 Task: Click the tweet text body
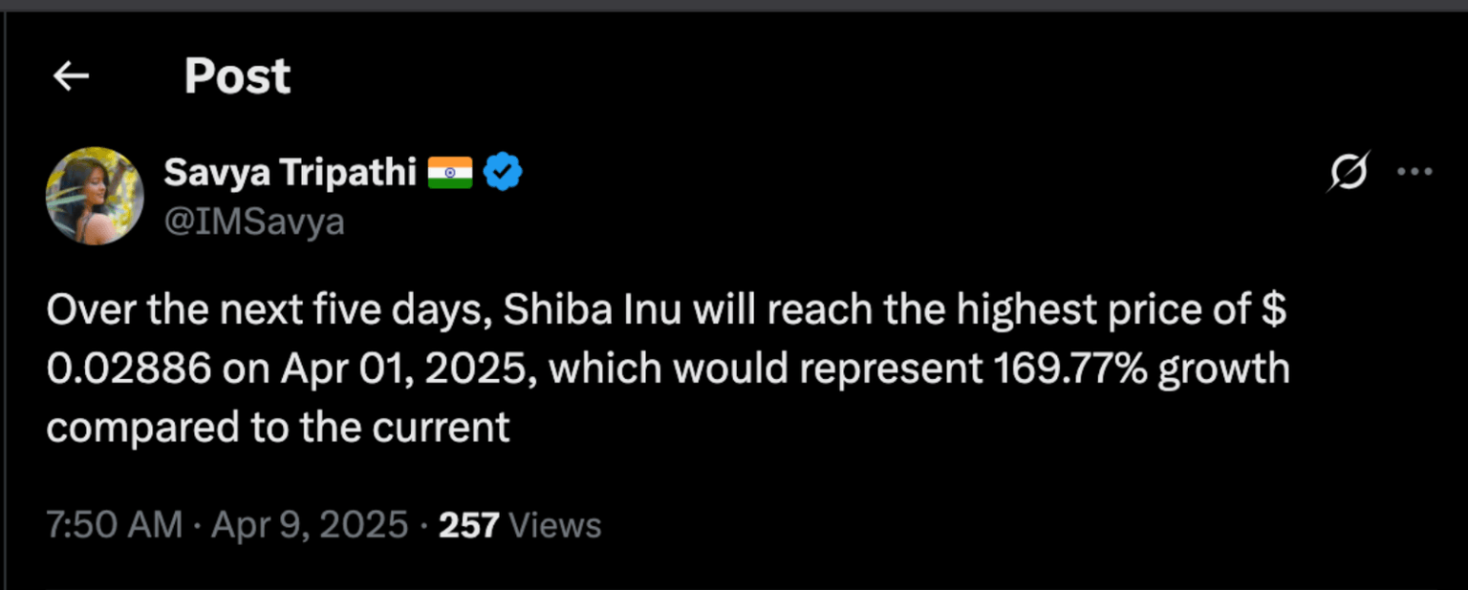coord(669,368)
